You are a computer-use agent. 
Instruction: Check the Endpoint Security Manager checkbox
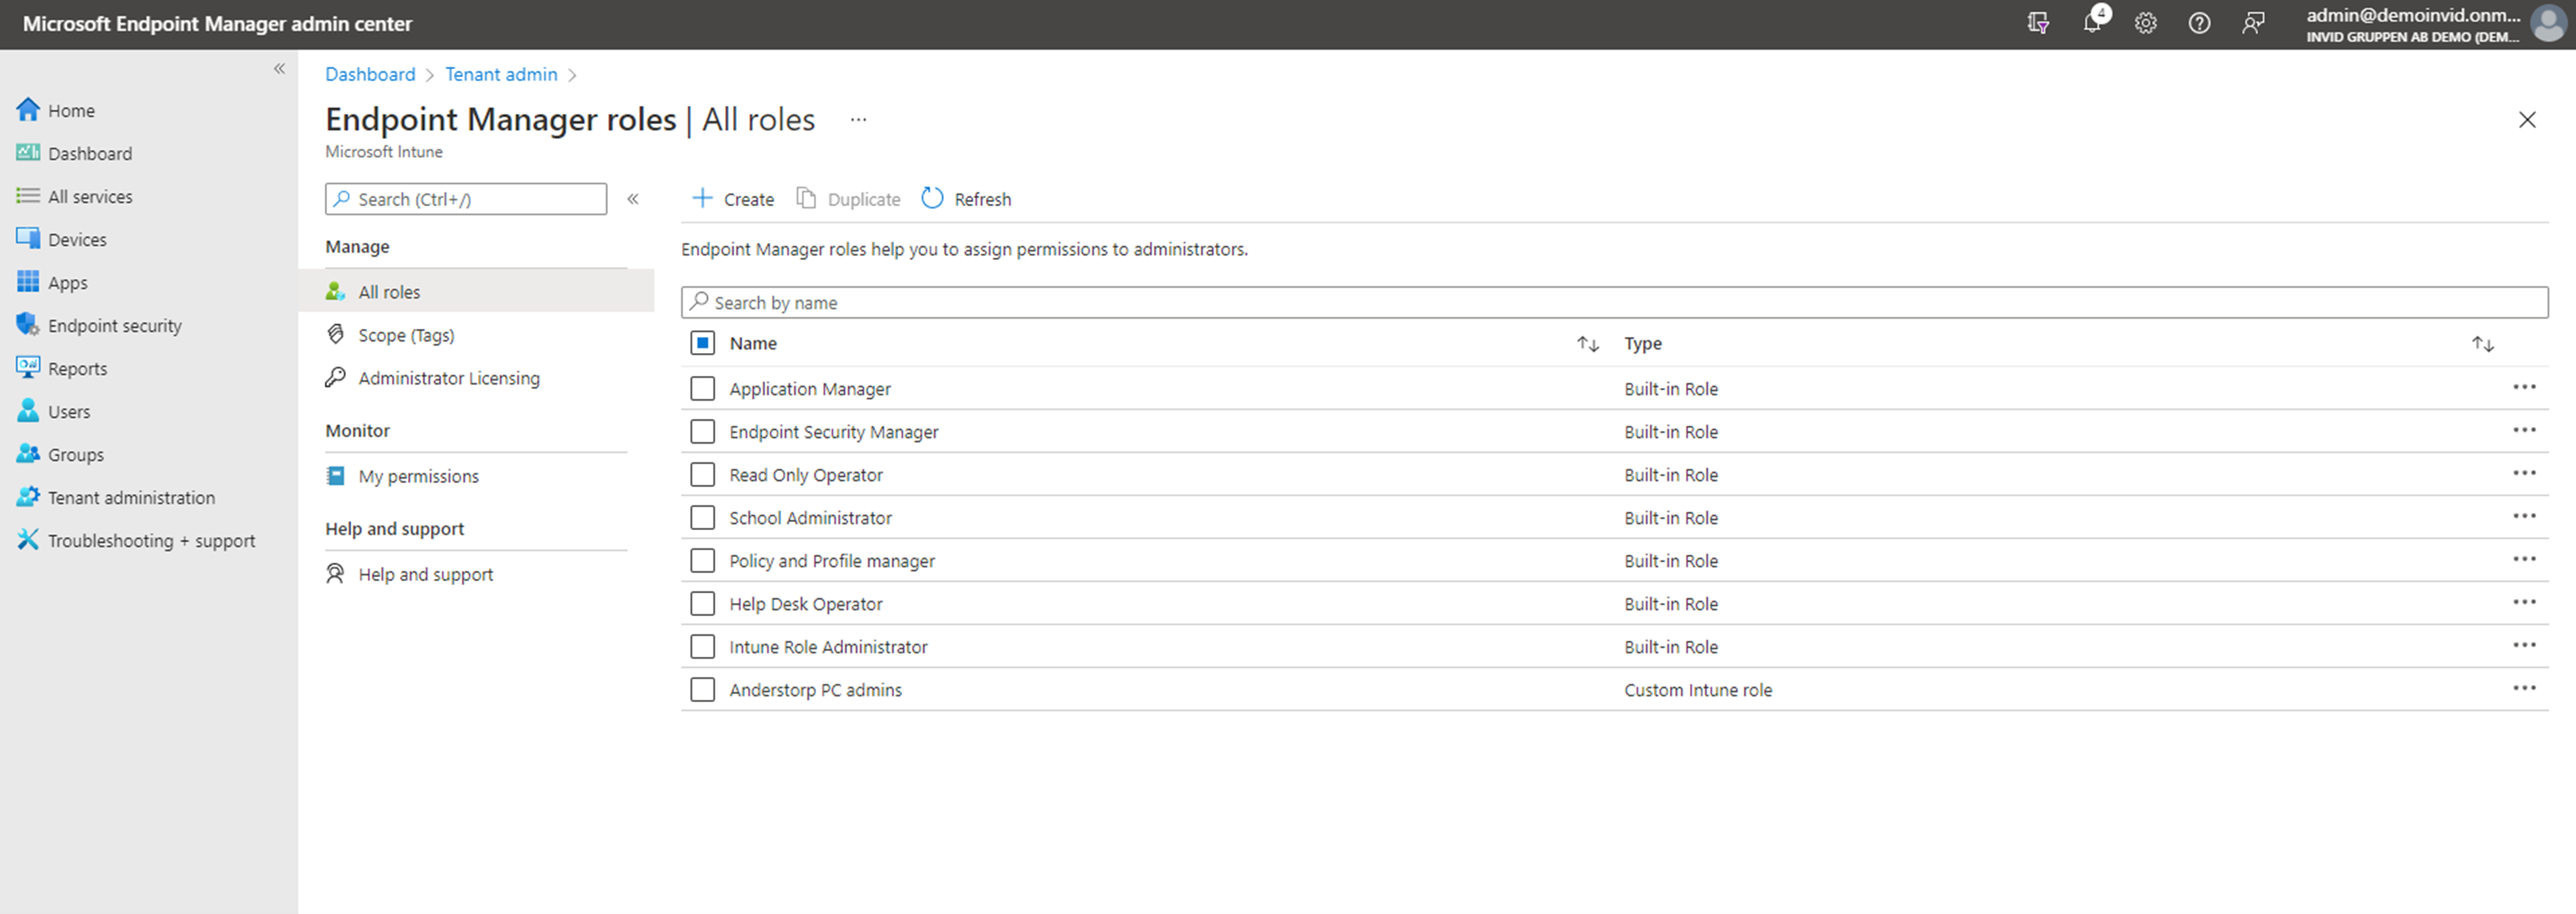tap(703, 431)
